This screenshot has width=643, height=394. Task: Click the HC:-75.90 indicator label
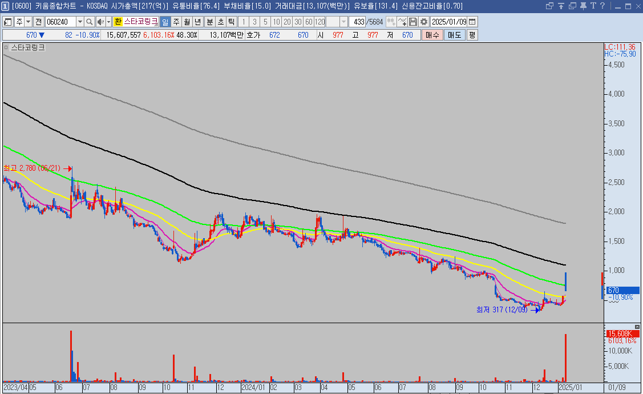click(x=620, y=54)
